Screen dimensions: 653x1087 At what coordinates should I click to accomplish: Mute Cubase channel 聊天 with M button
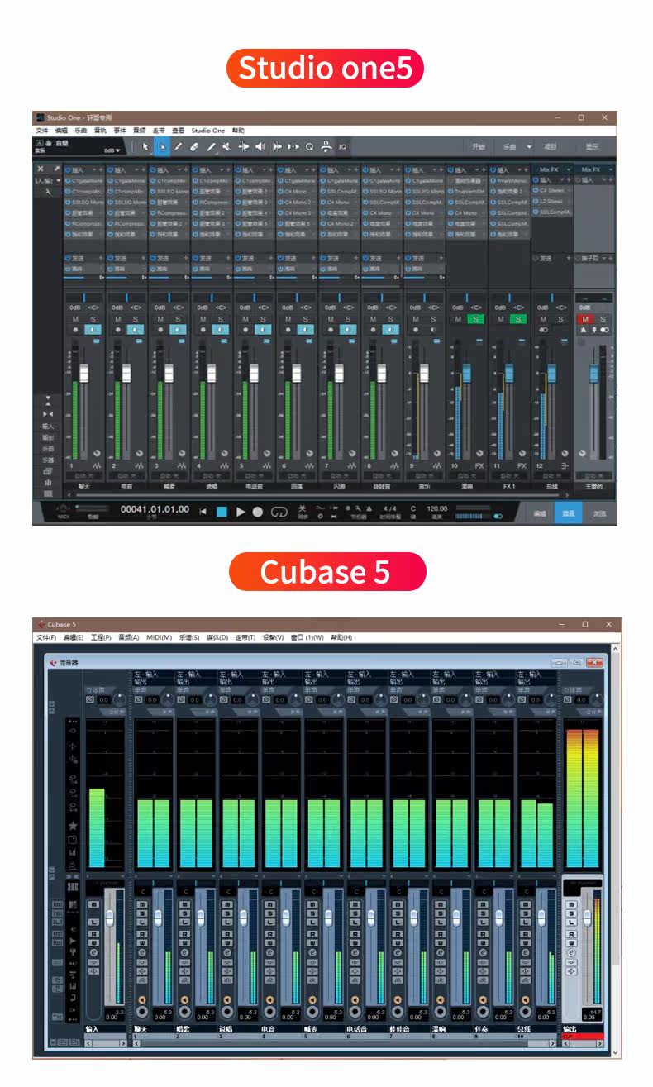click(141, 904)
